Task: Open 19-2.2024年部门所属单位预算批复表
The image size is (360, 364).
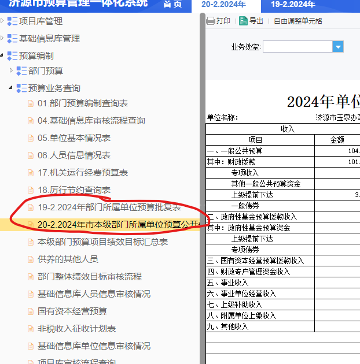Action: (109, 207)
